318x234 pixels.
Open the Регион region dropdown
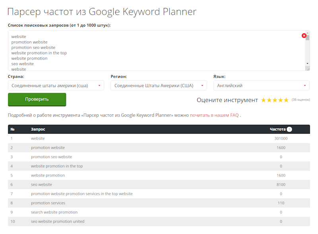(159, 85)
